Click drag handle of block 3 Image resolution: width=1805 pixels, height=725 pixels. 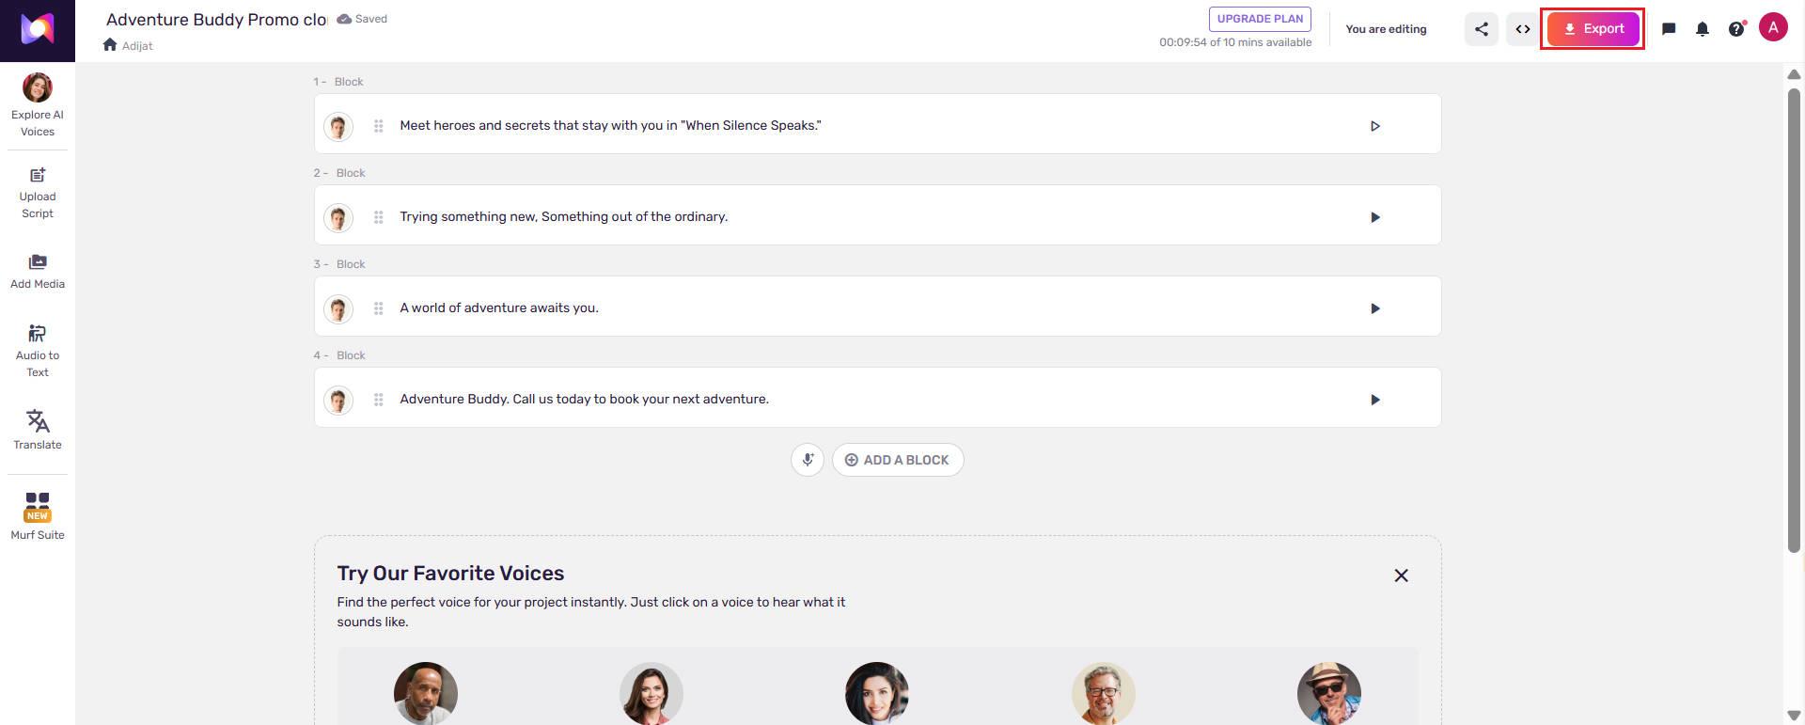point(378,308)
